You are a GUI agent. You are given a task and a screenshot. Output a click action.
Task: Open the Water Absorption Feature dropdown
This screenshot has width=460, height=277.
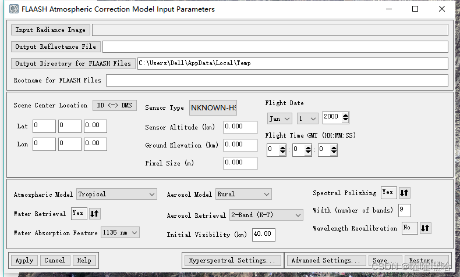[x=120, y=232]
